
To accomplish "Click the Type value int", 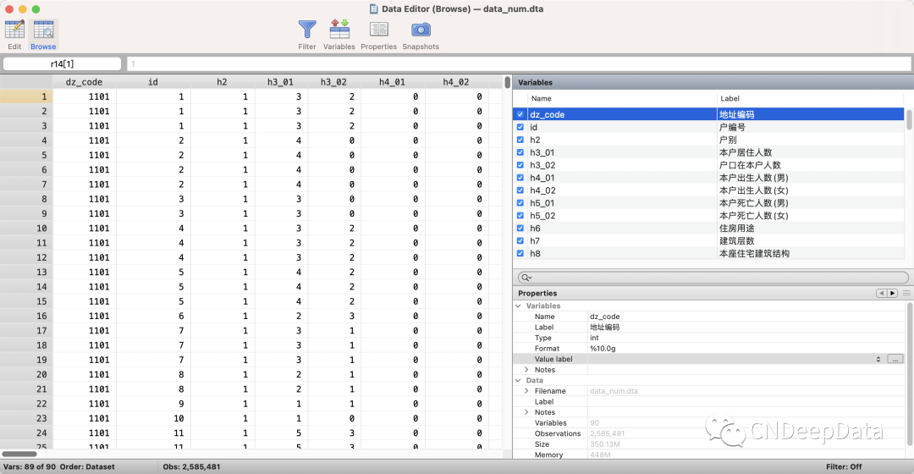I will tap(594, 338).
